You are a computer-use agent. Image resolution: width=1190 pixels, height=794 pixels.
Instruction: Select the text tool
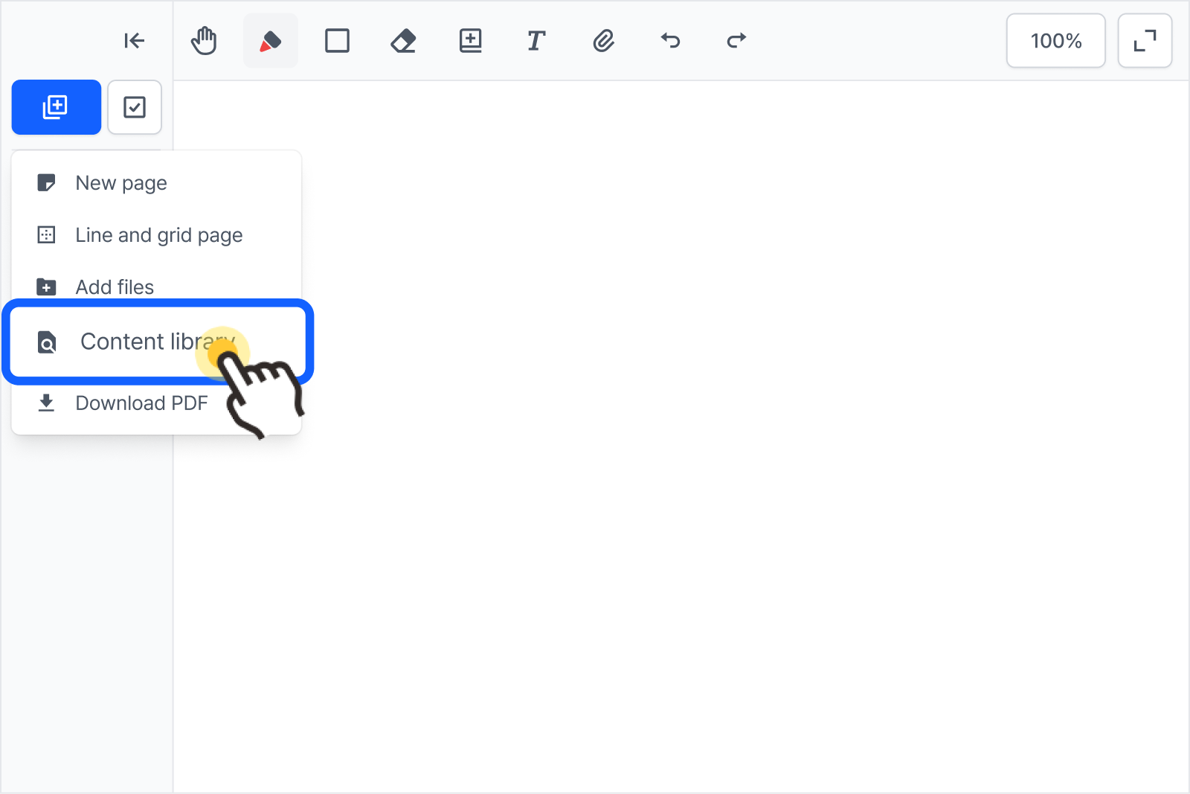pyautogui.click(x=536, y=41)
